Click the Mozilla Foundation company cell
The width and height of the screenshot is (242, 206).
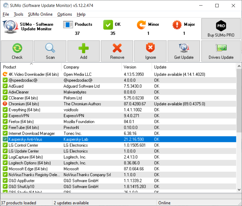(79, 121)
